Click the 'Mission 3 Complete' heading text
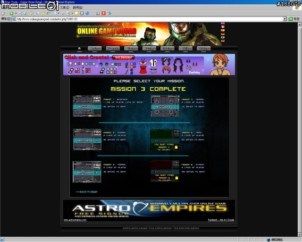The width and height of the screenshot is (302, 242). click(x=148, y=89)
